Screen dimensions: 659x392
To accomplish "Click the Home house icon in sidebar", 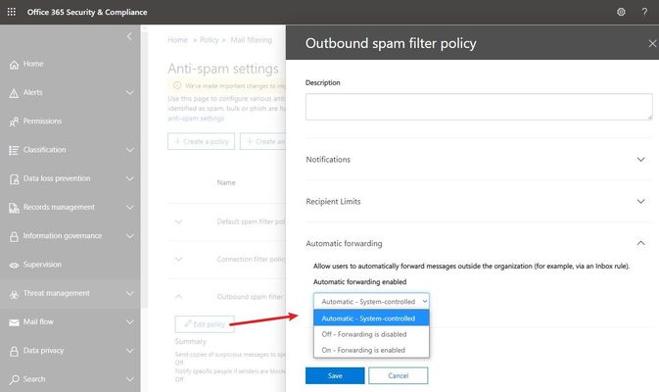I will (14, 65).
